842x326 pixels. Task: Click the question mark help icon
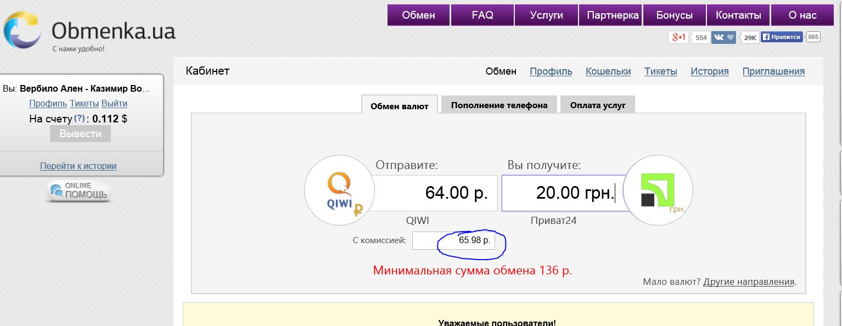click(x=80, y=119)
